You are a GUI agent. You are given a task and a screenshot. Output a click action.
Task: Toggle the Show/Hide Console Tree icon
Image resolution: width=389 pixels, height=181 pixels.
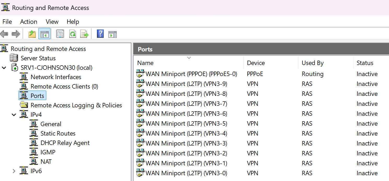click(44, 34)
